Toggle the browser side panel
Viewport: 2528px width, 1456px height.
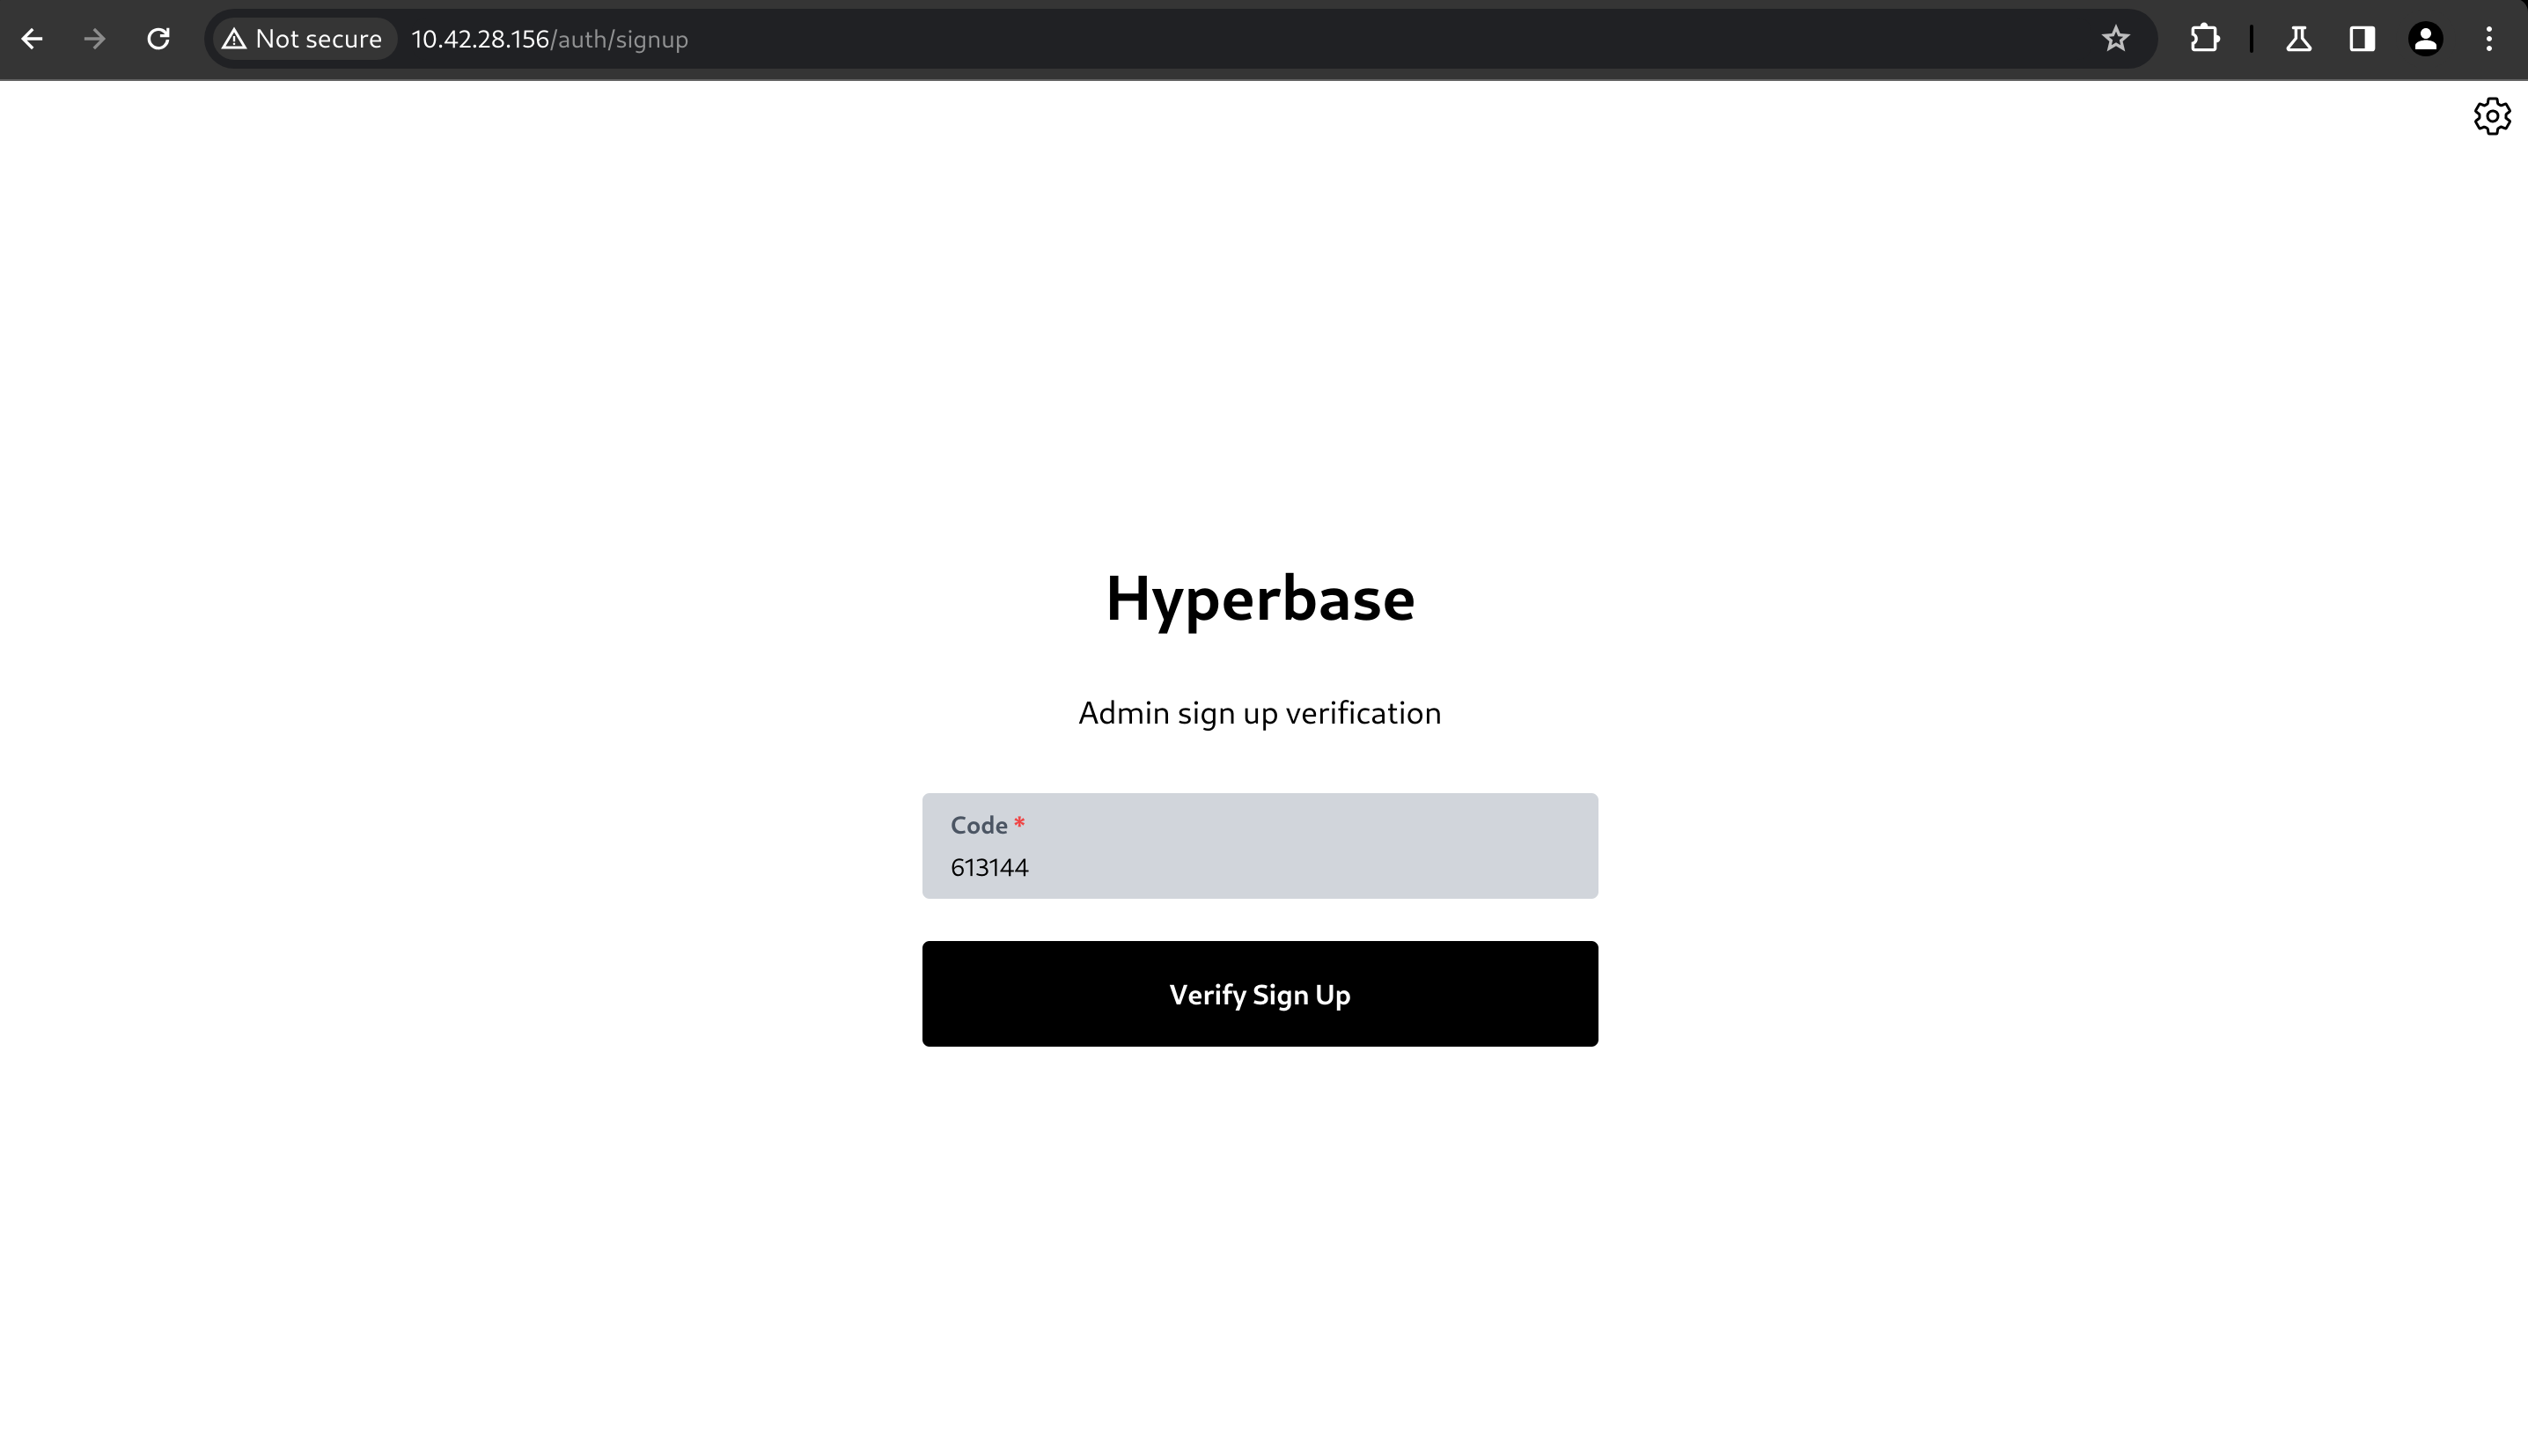coord(2361,39)
